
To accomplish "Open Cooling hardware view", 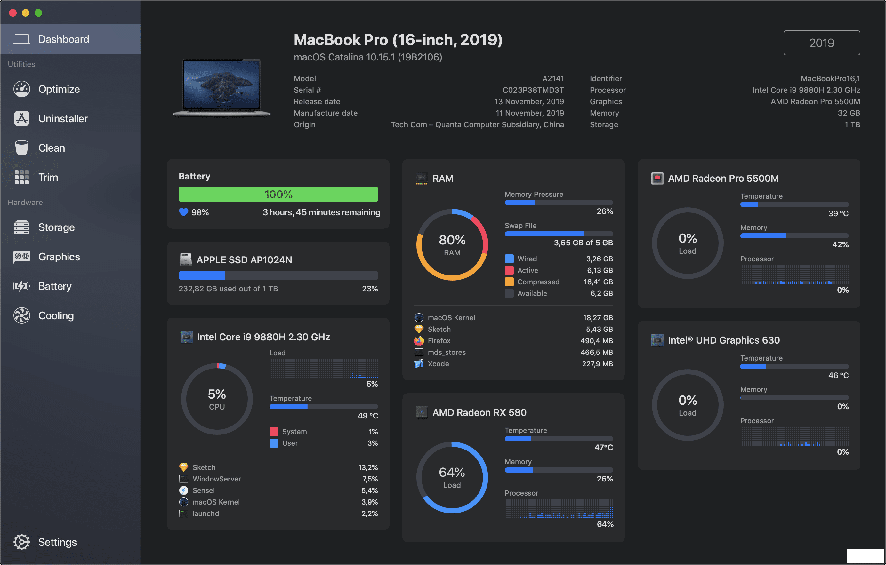I will 71,315.
